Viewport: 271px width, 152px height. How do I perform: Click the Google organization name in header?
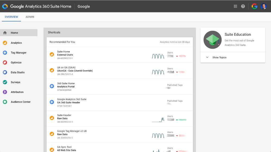[x=84, y=6]
